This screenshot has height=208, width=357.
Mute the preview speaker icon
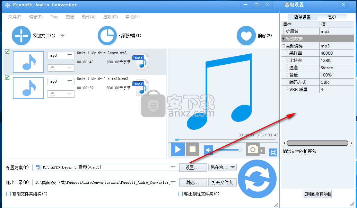tap(208, 150)
